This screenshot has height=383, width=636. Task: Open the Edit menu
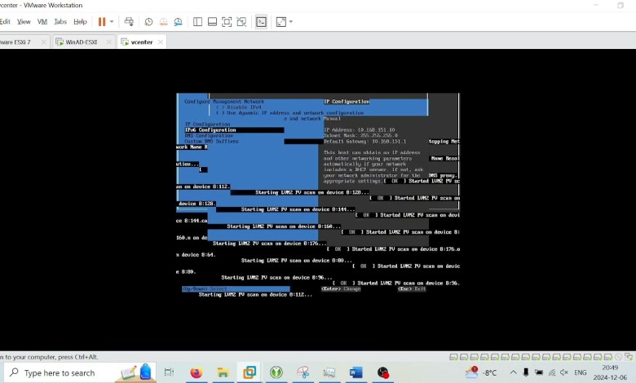[x=5, y=22]
